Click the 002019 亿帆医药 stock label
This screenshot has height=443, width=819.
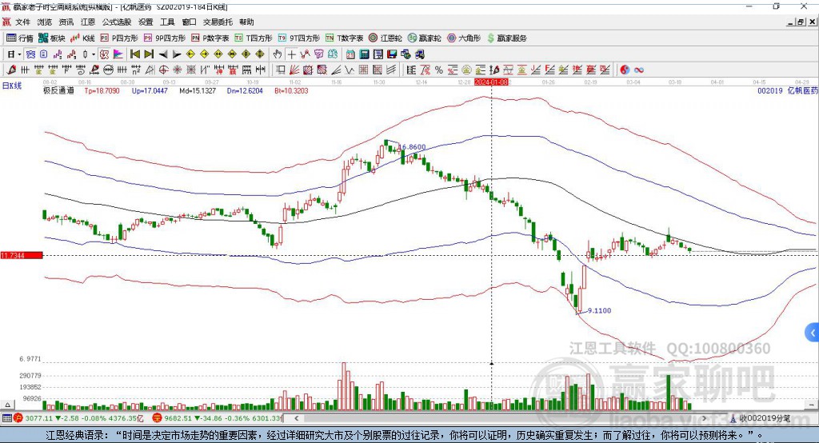point(787,91)
